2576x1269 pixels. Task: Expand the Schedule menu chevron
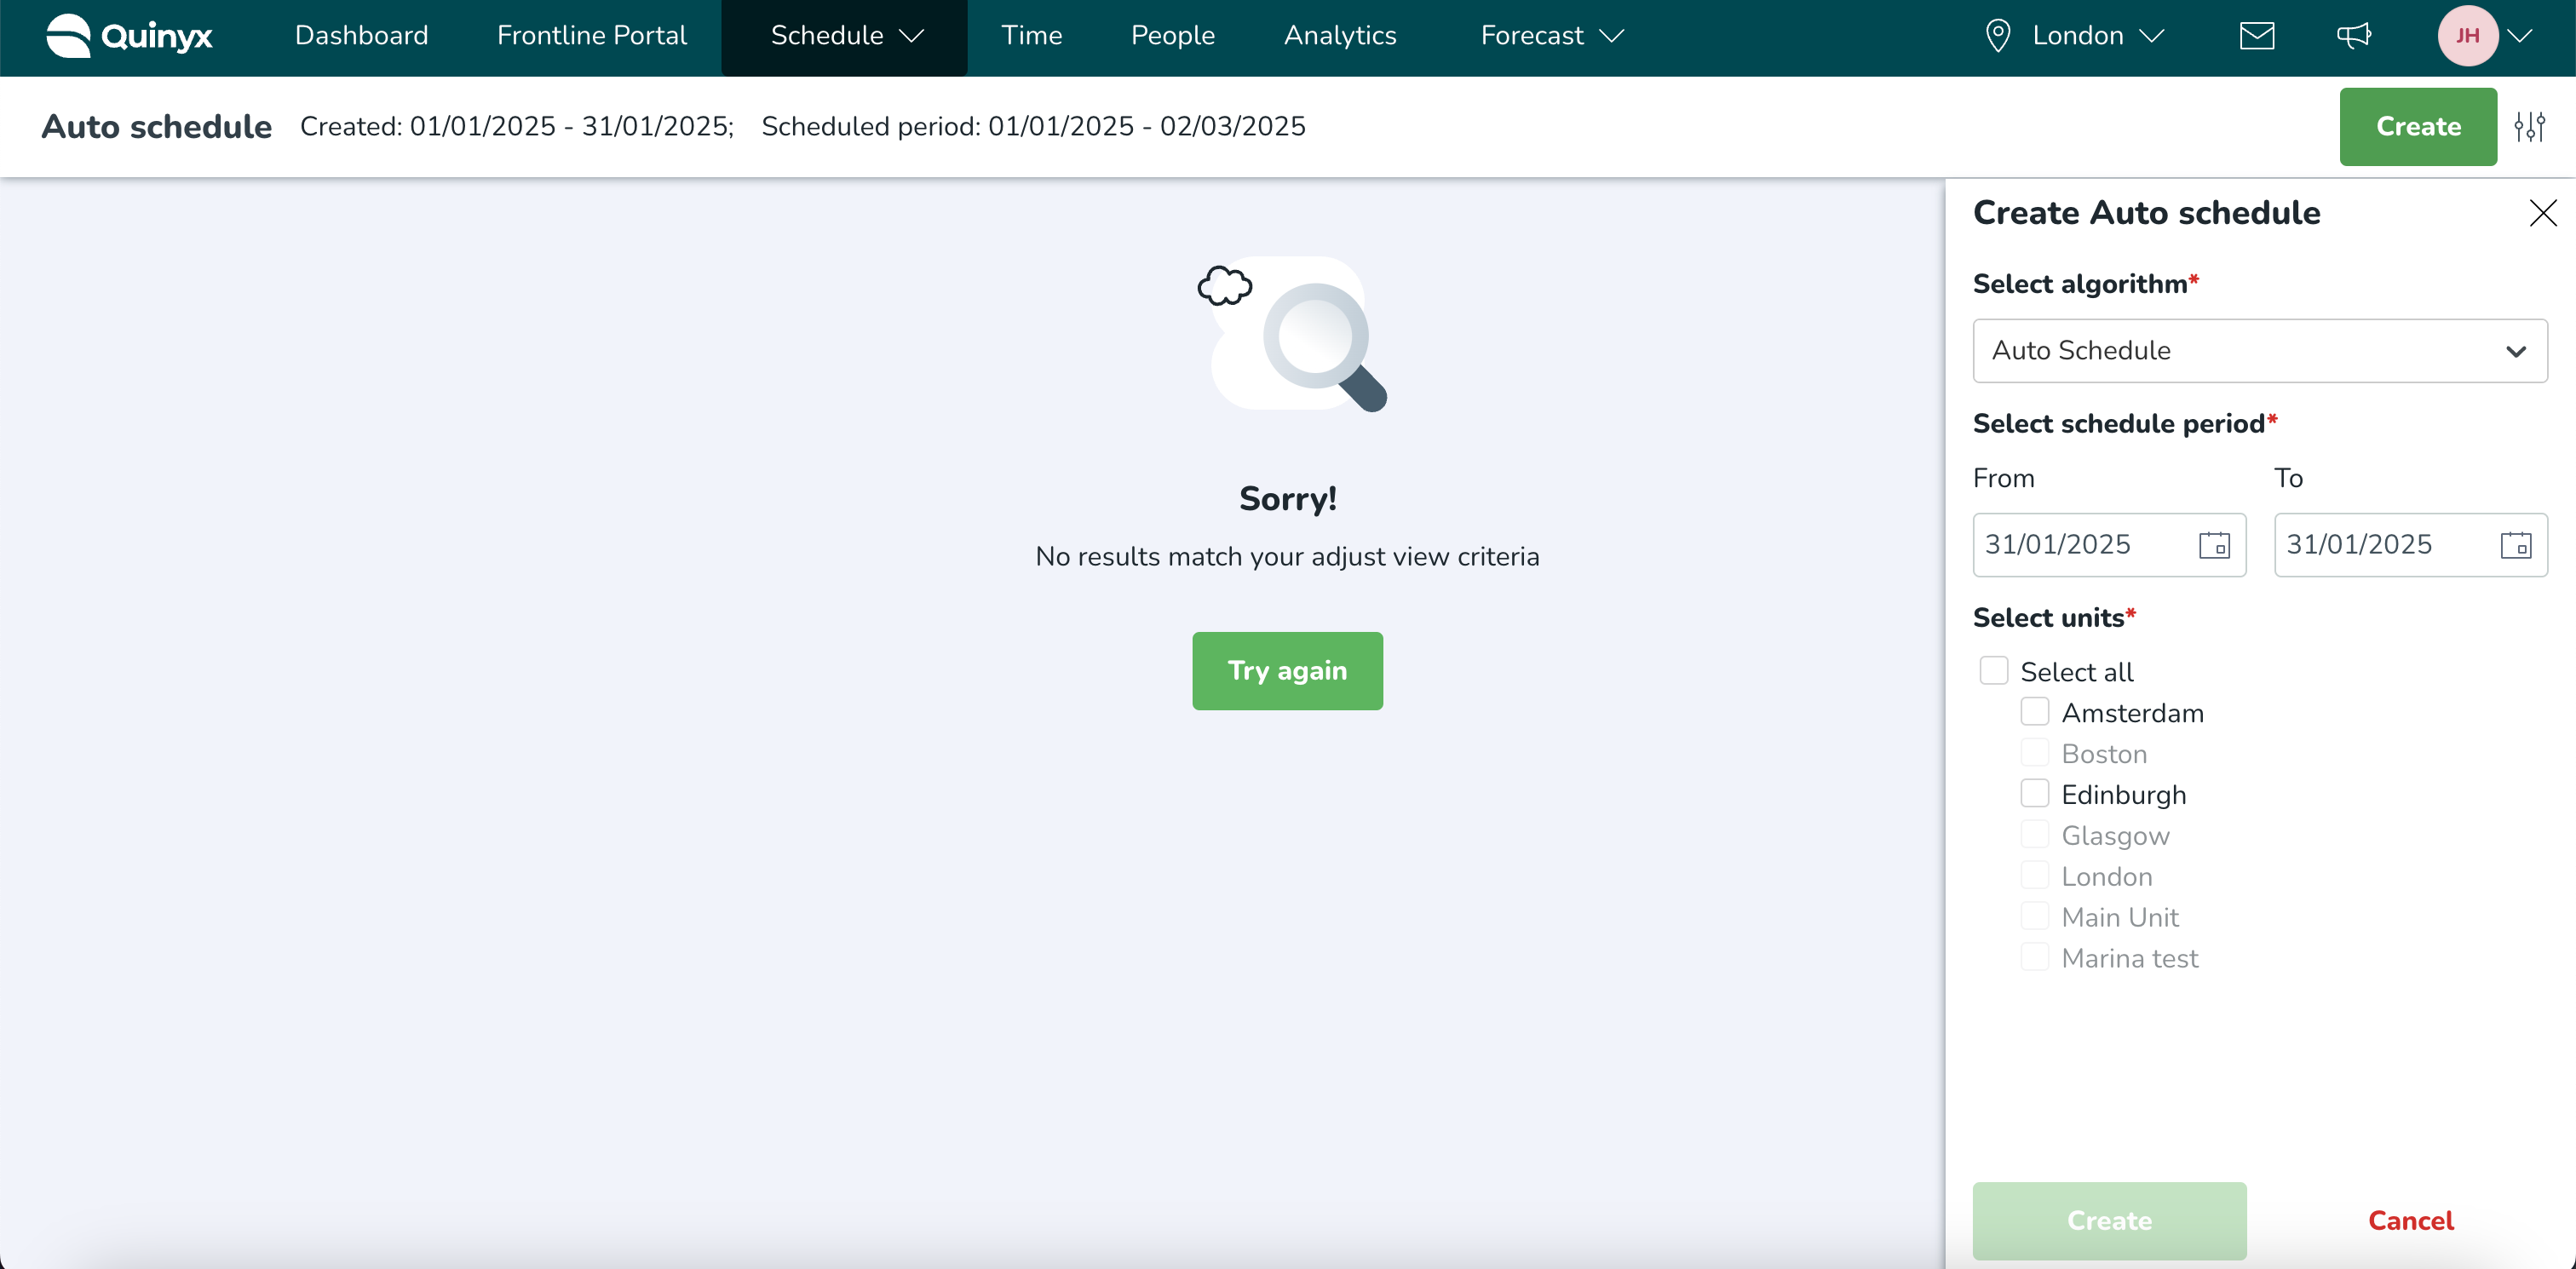coord(912,36)
